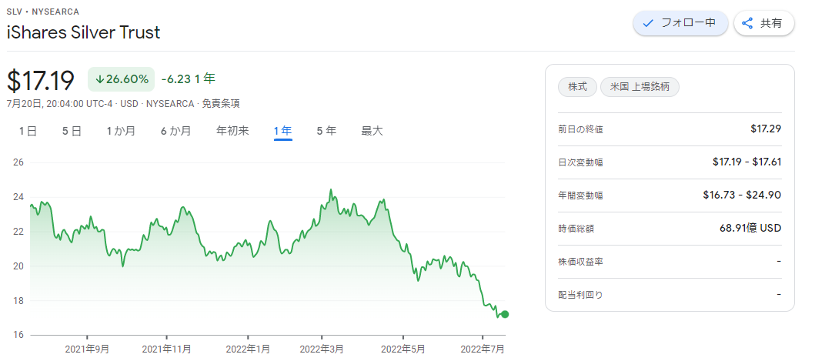The image size is (815, 361).
Task: Click the down-arrow 26.60% change badge
Action: (121, 79)
